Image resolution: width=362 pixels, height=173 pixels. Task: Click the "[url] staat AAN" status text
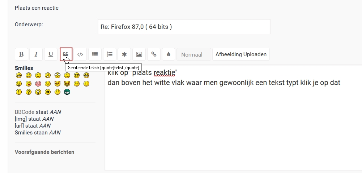tap(33, 126)
